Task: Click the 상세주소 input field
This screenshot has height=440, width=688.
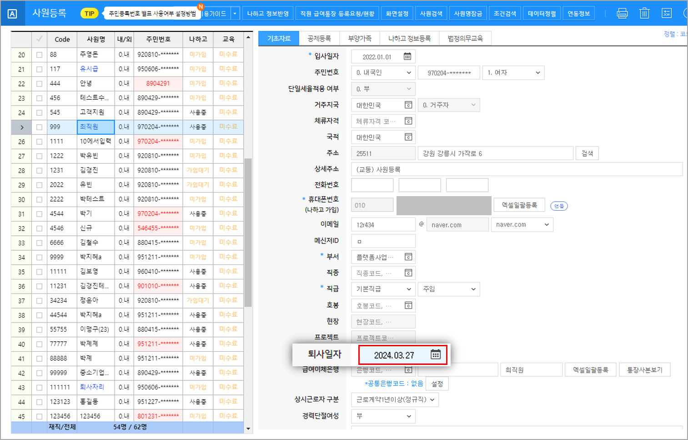Action: click(x=516, y=169)
